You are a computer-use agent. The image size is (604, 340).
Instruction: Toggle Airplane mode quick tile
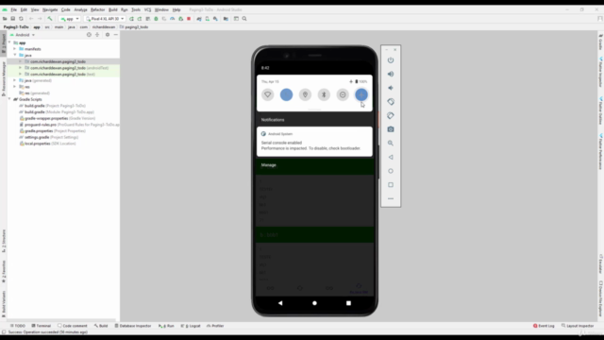click(361, 94)
